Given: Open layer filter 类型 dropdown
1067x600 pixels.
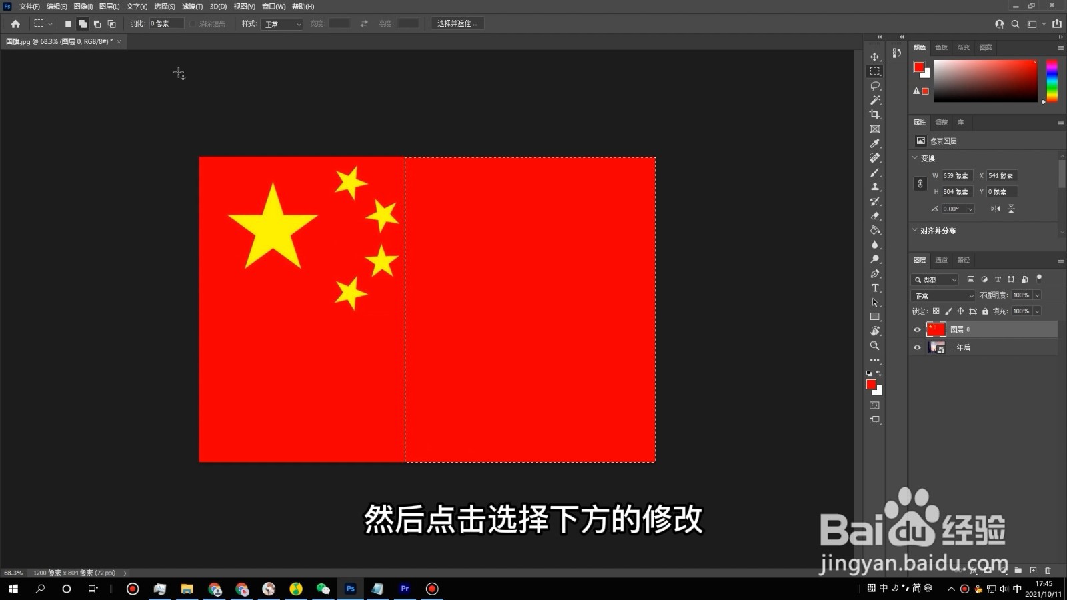Looking at the screenshot, I should (935, 279).
